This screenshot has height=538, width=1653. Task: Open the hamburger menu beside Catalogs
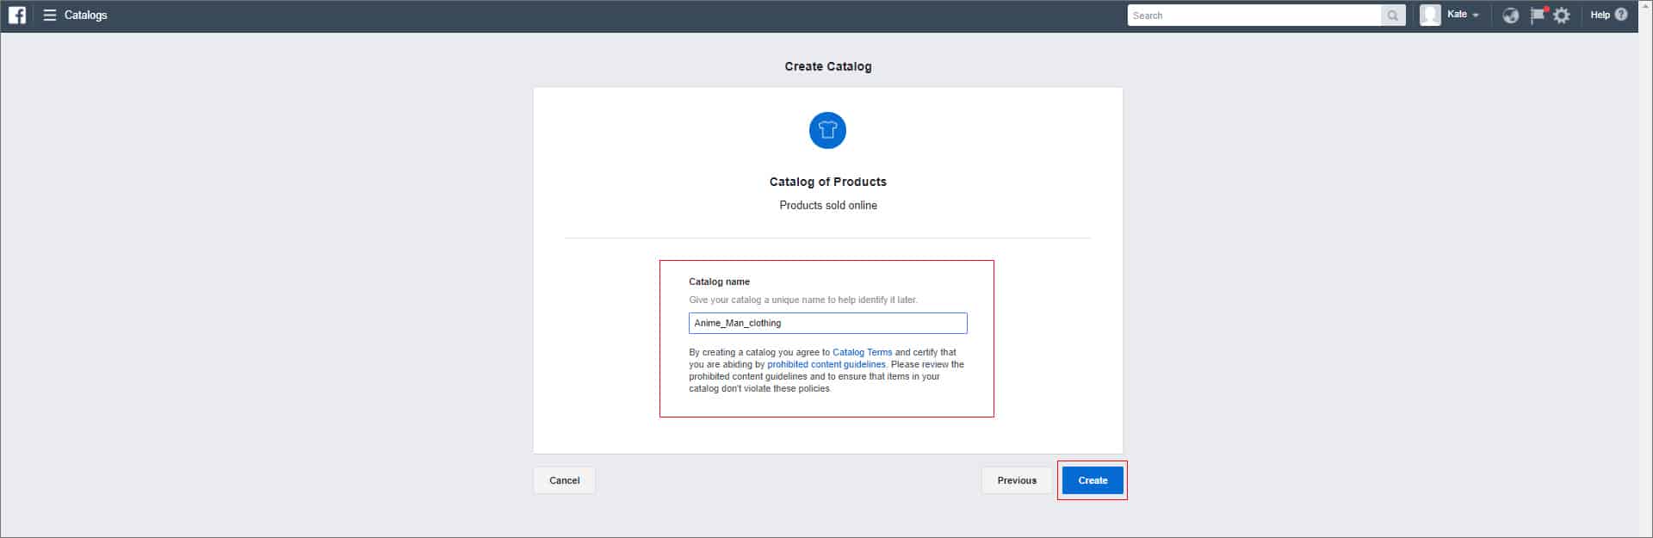point(50,15)
